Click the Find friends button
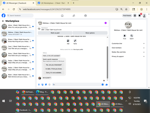The height and width of the screenshot is (113, 150). point(127,16)
